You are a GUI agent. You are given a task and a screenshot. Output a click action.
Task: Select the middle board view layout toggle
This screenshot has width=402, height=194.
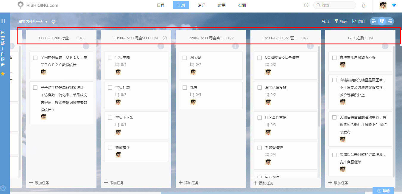(382, 21)
